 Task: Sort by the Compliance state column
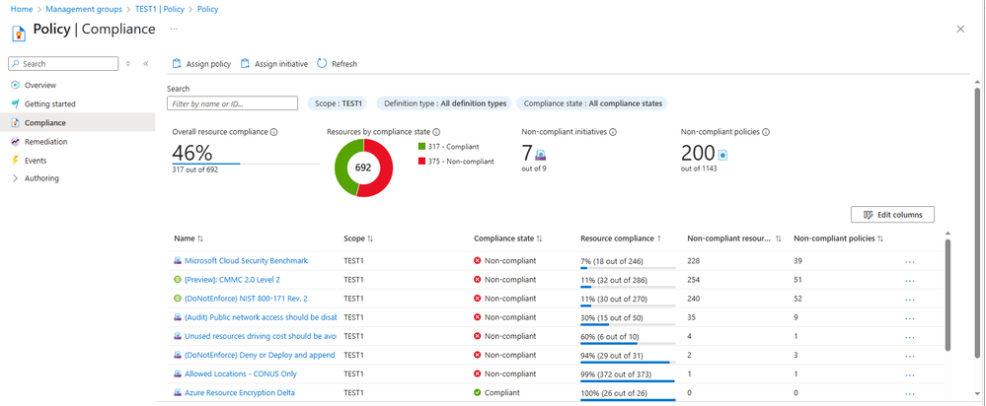click(x=508, y=239)
